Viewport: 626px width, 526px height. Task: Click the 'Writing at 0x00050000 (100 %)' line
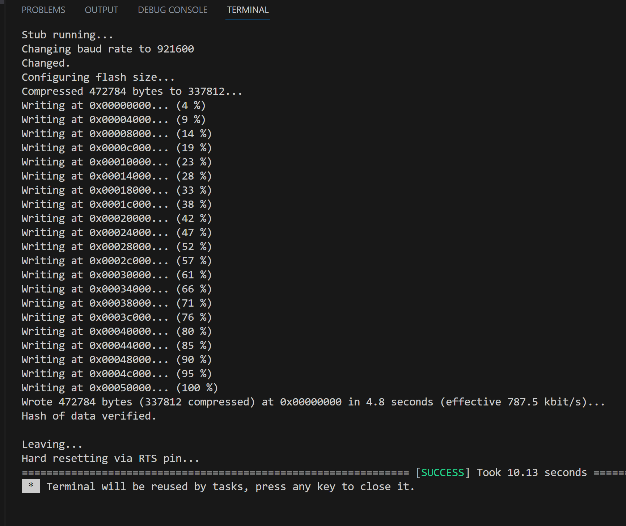tap(119, 387)
